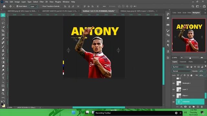207x116 pixels.
Task: Open the layer Kind filter dropdown
Action: pos(178,67)
